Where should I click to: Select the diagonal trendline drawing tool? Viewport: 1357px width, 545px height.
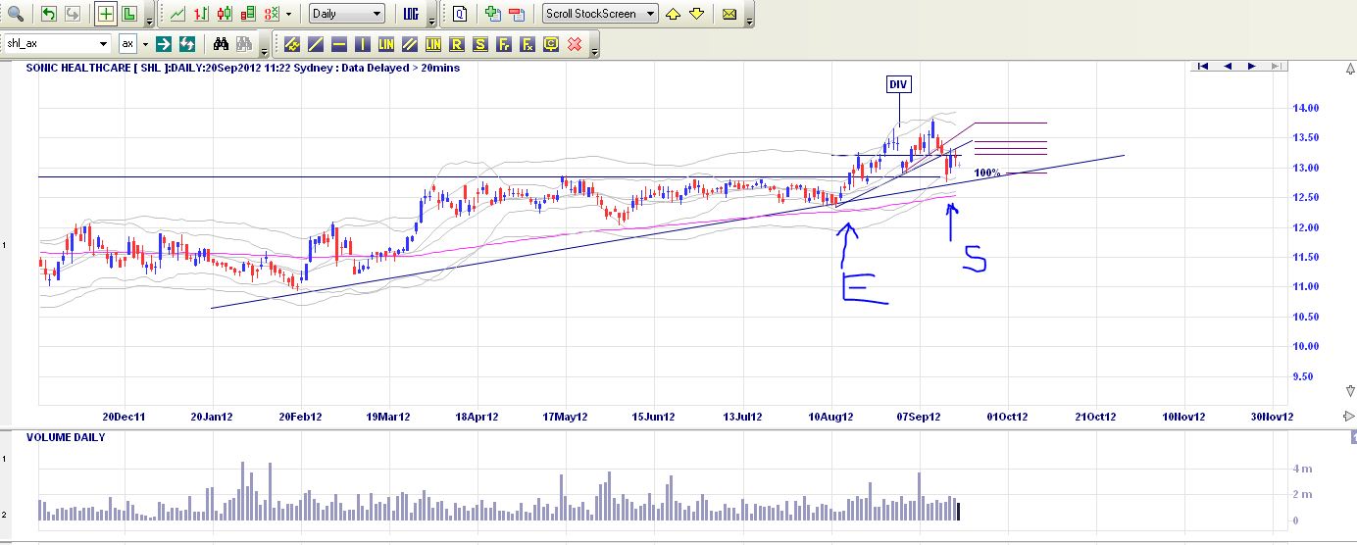pyautogui.click(x=315, y=44)
